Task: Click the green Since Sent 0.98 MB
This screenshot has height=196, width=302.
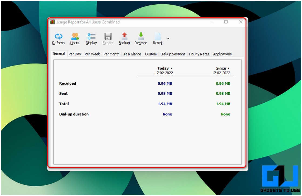Action: point(223,93)
